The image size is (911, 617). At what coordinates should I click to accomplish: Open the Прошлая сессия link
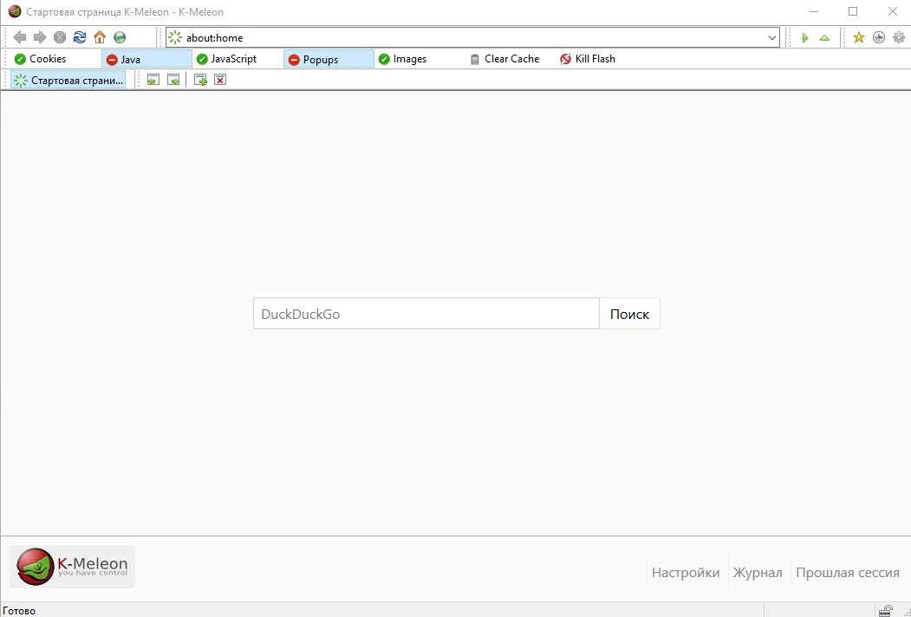point(848,573)
